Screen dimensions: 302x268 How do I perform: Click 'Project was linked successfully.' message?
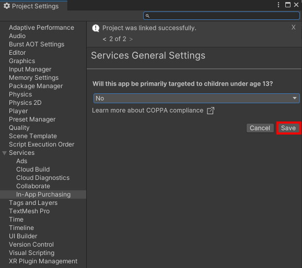click(x=149, y=28)
